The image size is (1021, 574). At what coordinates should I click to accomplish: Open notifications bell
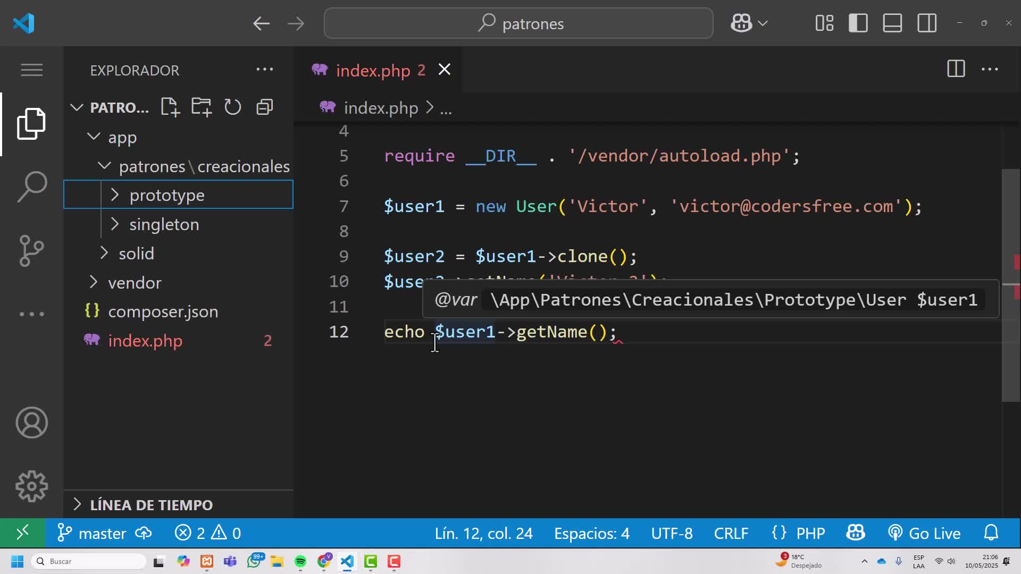click(991, 533)
